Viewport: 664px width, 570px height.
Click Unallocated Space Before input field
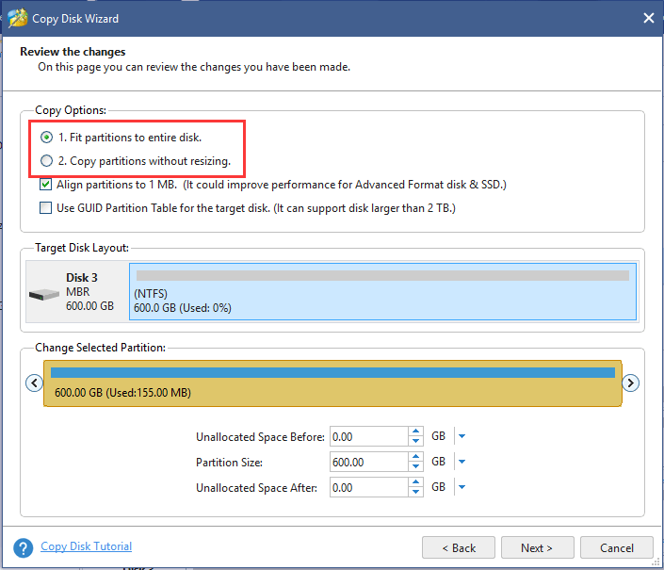[x=369, y=436]
